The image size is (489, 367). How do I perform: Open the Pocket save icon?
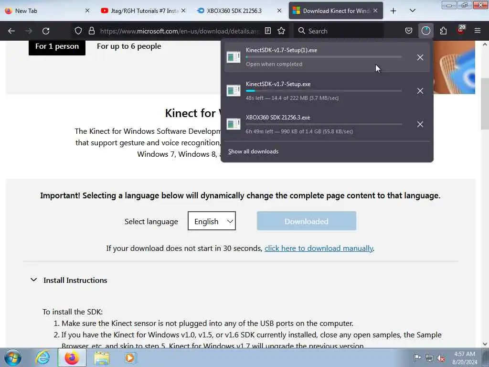[x=409, y=31]
